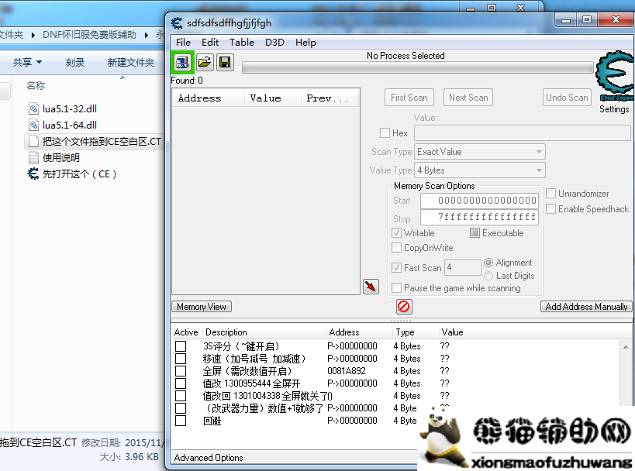Select the lua5.1-32.dll file icon

tap(33, 108)
